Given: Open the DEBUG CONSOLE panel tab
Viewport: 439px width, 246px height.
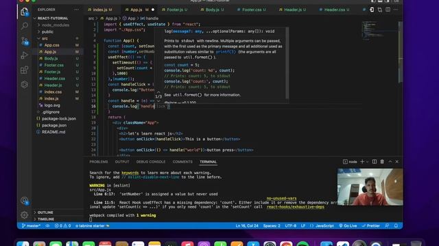Looking at the screenshot, I should click(x=151, y=161).
